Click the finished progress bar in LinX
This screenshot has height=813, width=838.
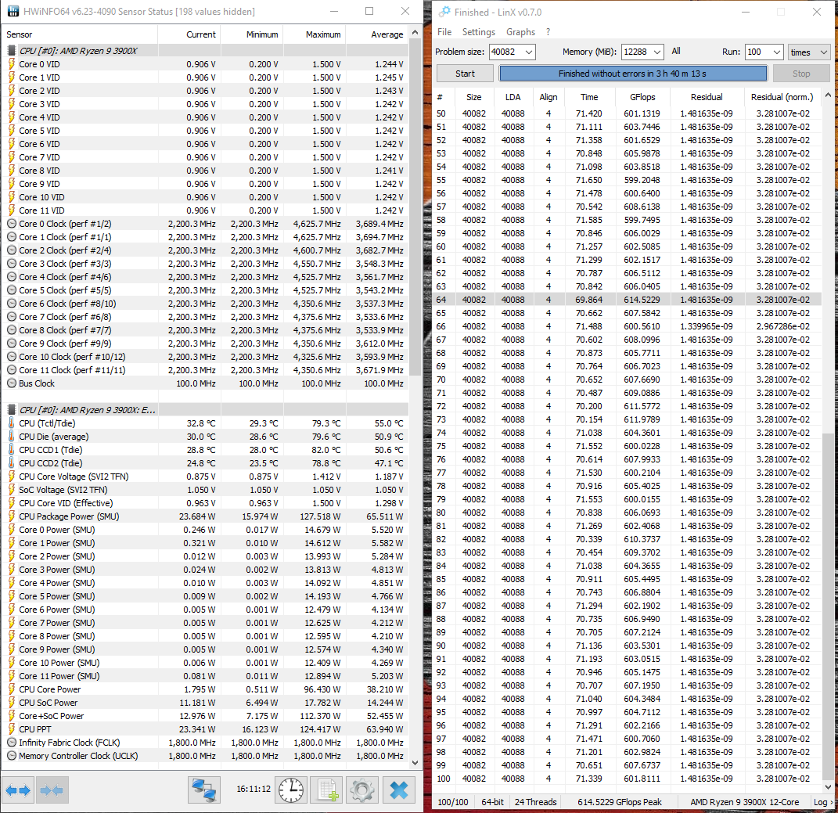633,74
